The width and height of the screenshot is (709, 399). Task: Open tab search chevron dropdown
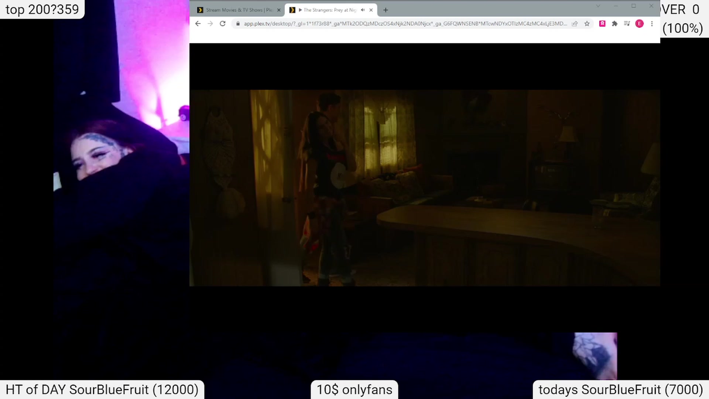[x=598, y=6]
